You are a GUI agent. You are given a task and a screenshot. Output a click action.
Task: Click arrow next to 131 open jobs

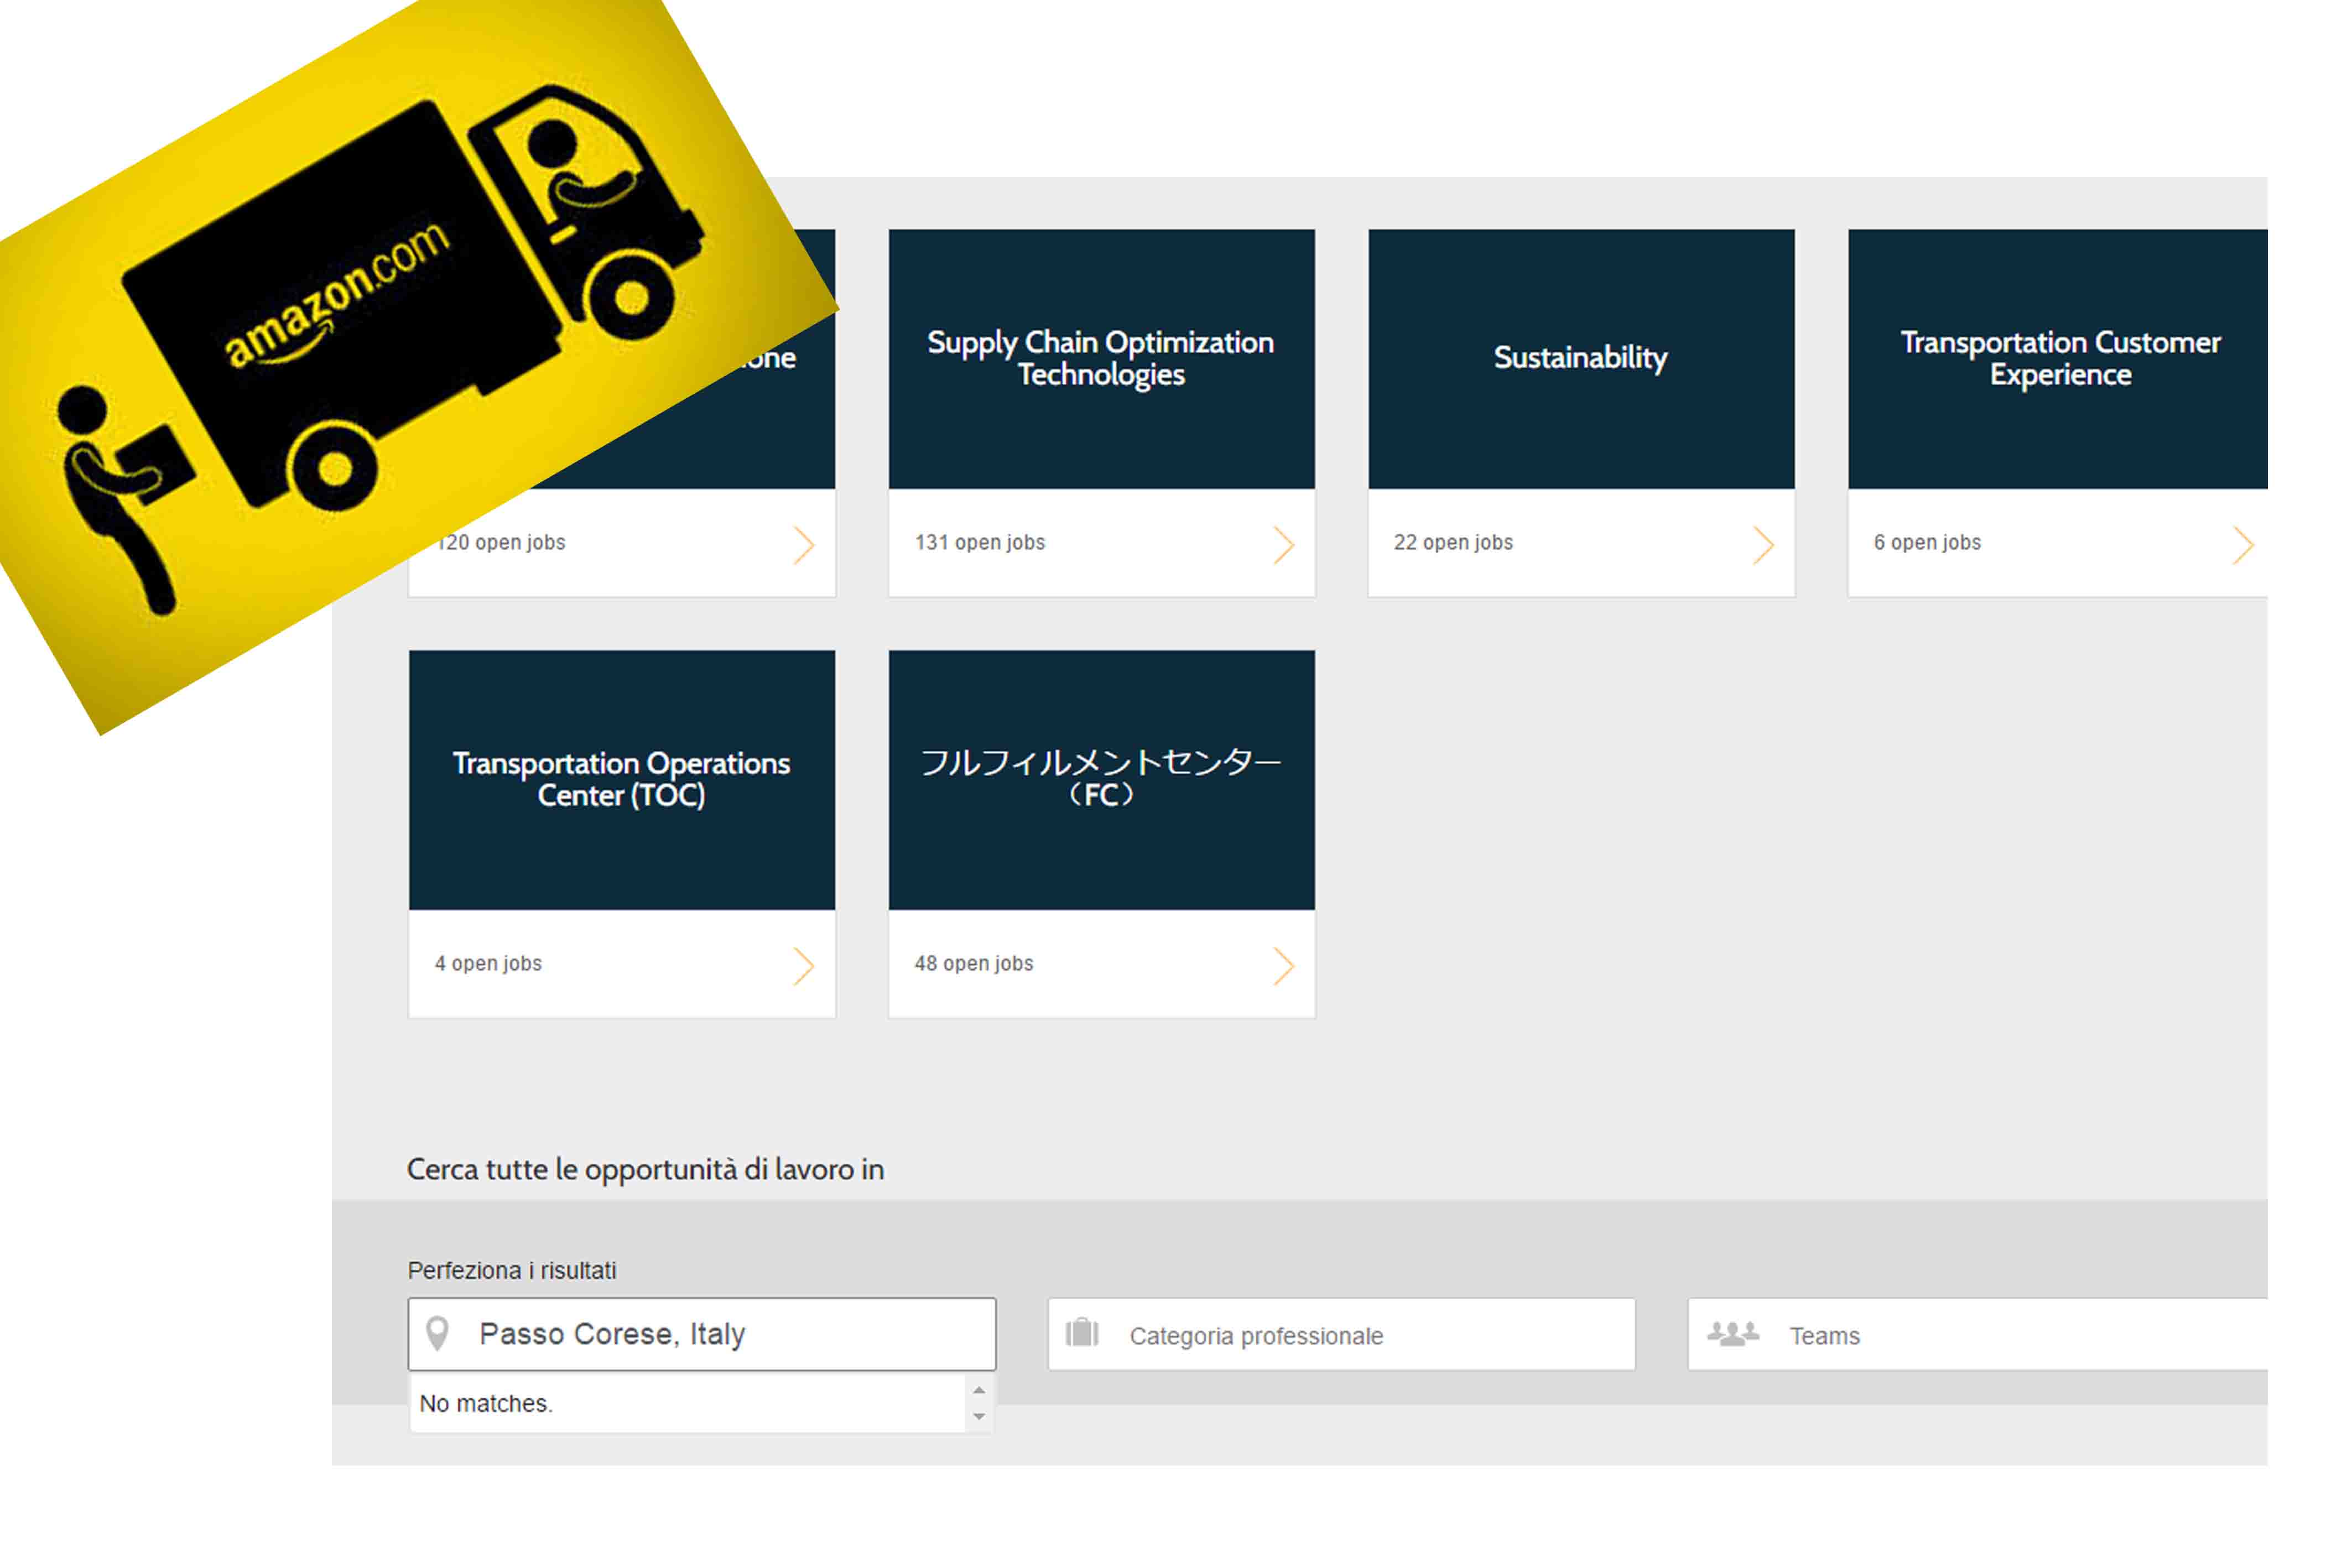1284,545
